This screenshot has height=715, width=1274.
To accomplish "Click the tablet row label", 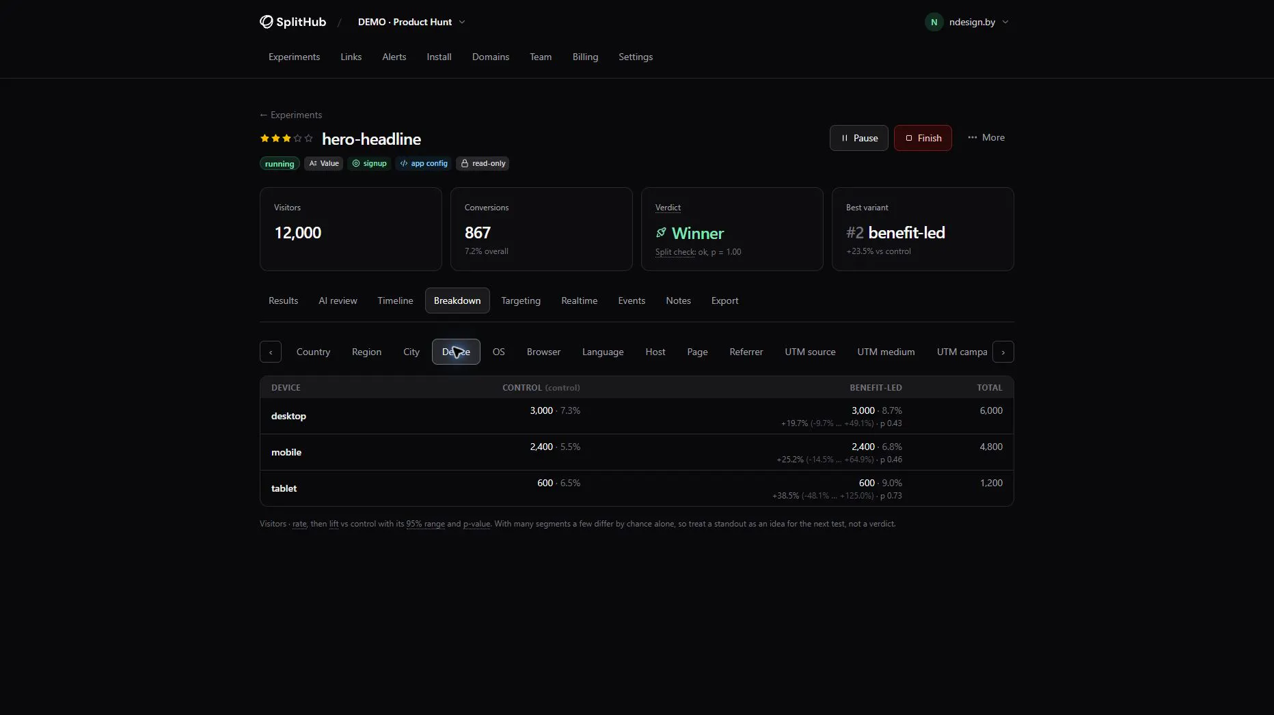I will click(x=284, y=488).
